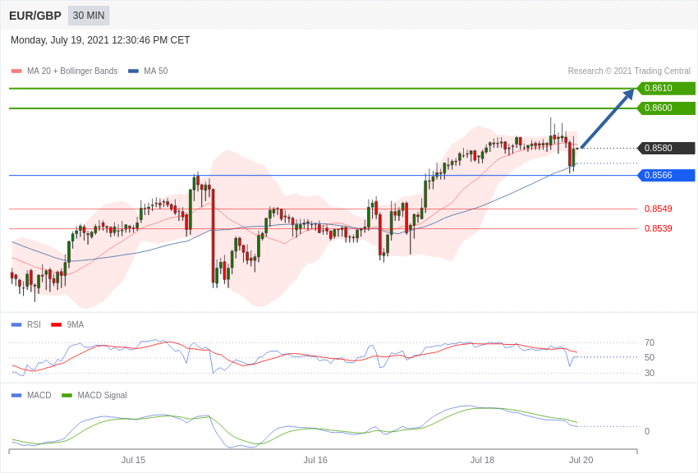Screen dimensions: 698x473
Task: Click the MA 50 blue legend swatch
Action: click(133, 71)
